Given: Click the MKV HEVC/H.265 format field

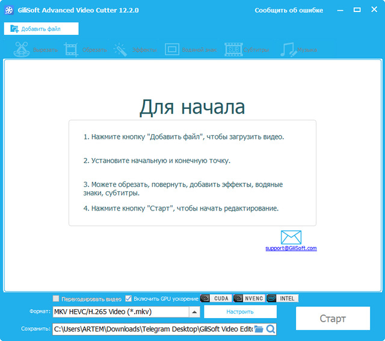Looking at the screenshot, I should tap(121, 312).
